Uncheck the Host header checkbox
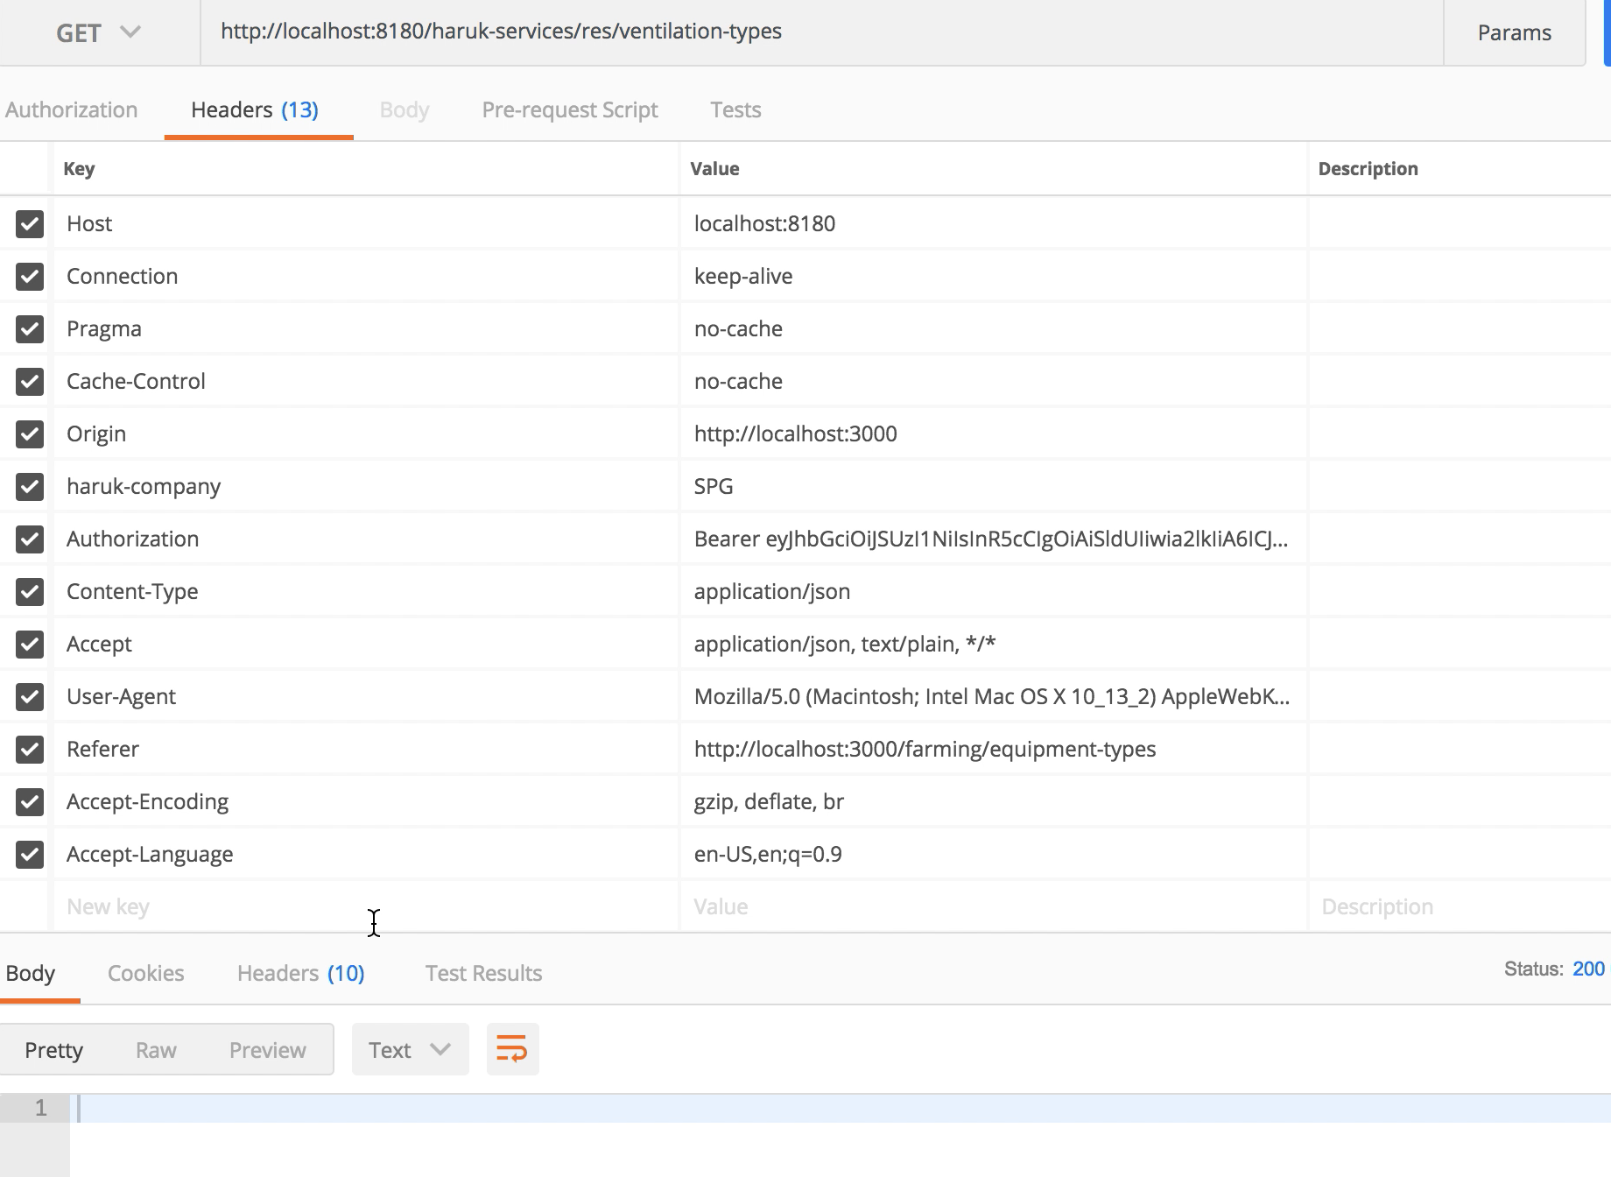 pos(30,224)
